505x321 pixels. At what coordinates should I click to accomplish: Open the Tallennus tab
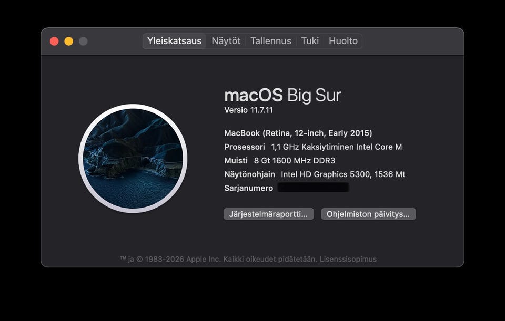pyautogui.click(x=271, y=41)
